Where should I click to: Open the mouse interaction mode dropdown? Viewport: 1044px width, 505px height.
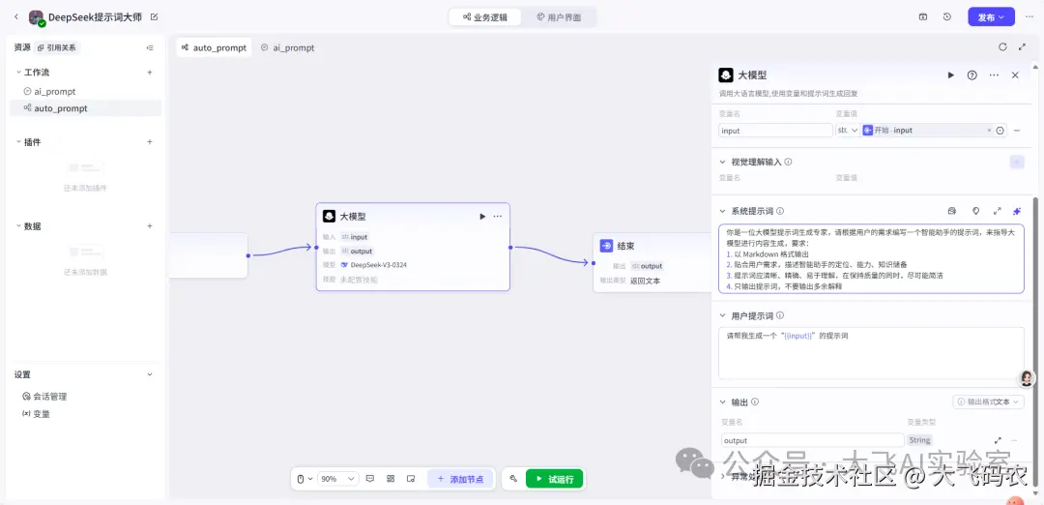[x=304, y=478]
